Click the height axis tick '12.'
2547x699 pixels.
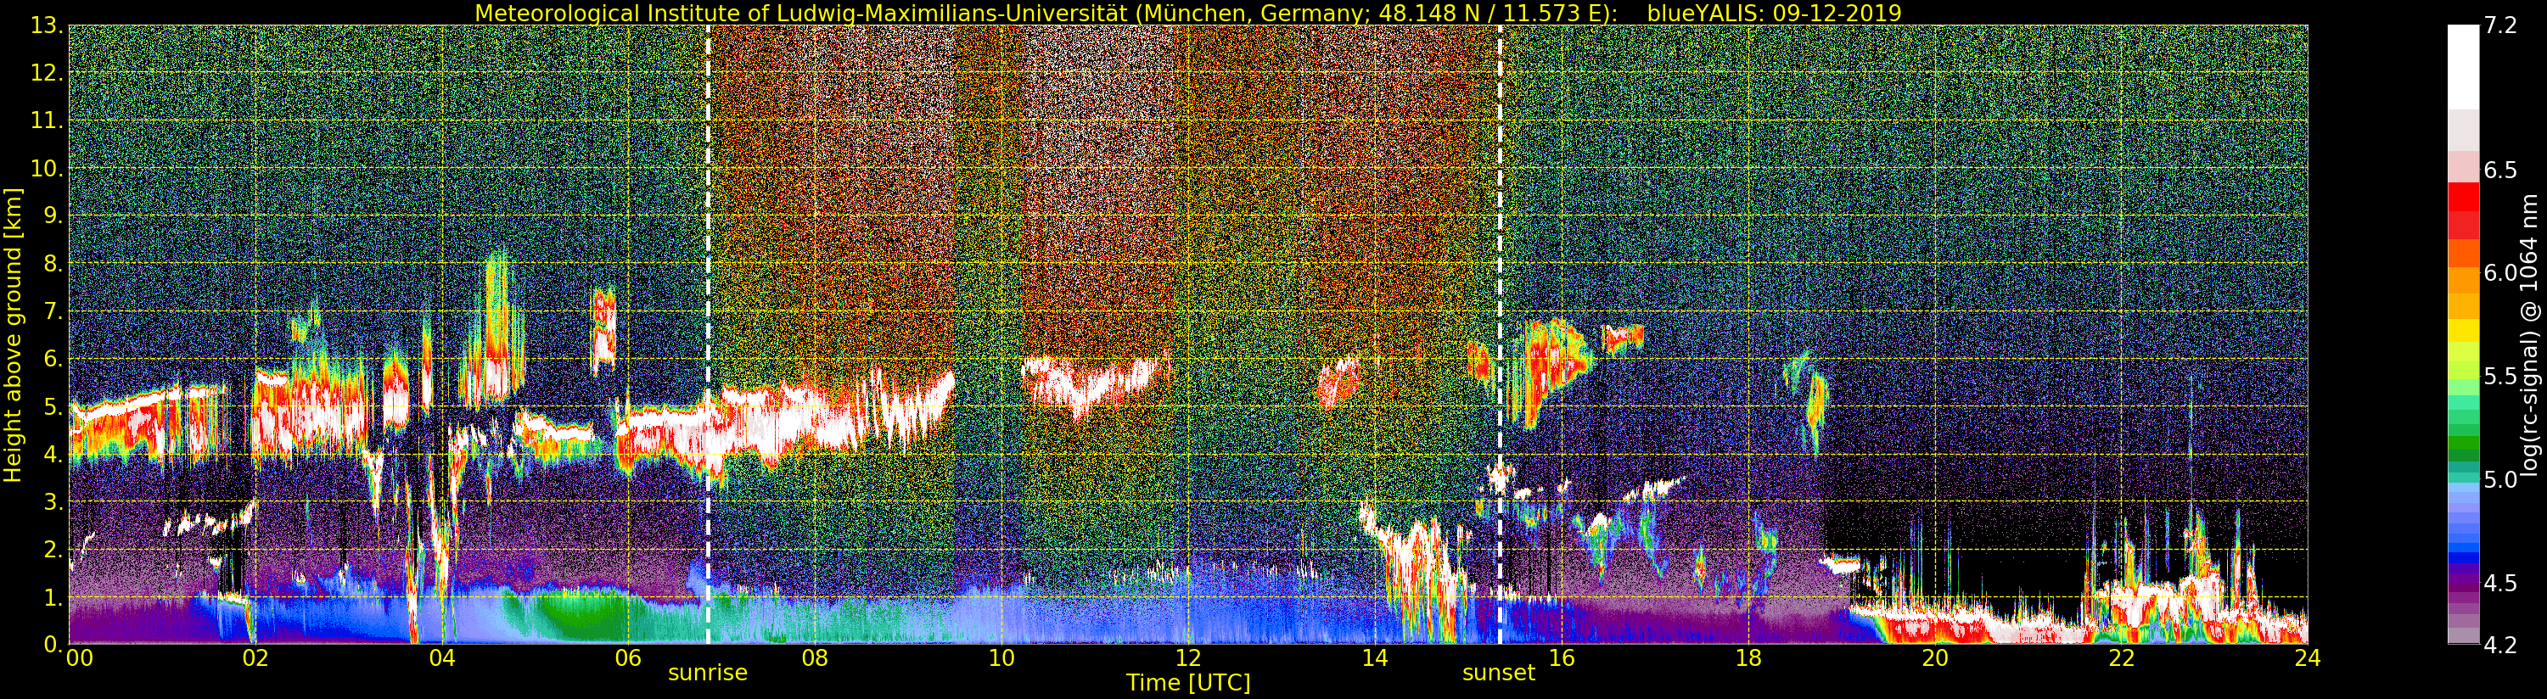(48, 73)
